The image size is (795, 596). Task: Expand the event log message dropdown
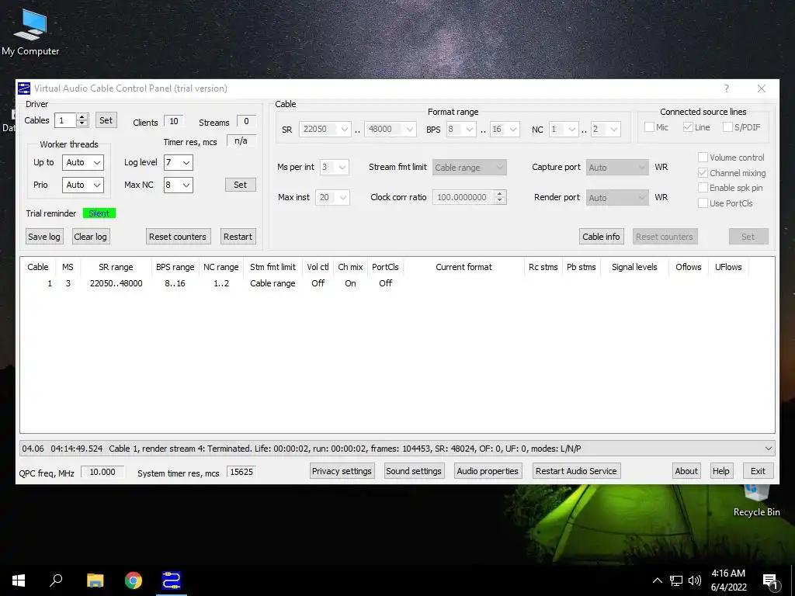pos(768,449)
